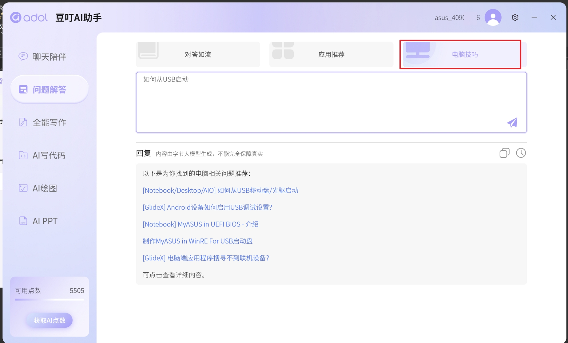Click the 获取AI点数 button
Image resolution: width=568 pixels, height=343 pixels.
pos(50,320)
